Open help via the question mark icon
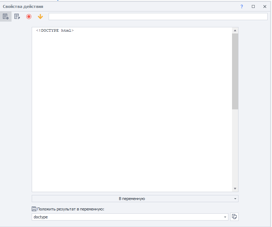272x227 pixels. point(242,6)
